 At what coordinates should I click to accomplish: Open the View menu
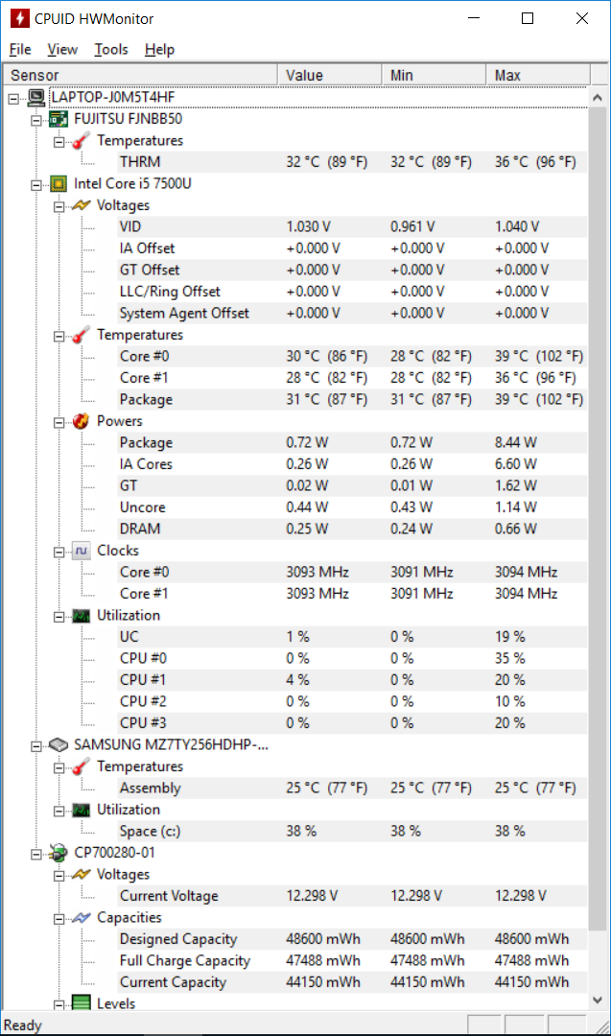(x=62, y=50)
